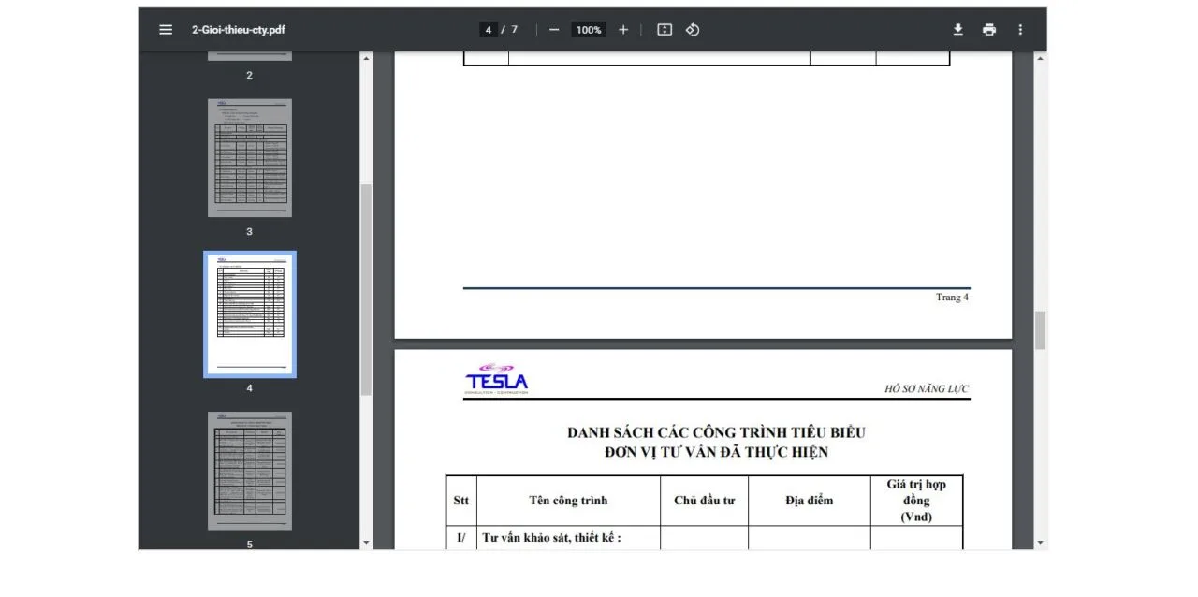This screenshot has width=1198, height=597.
Task: Toggle the sidebar hamburger menu
Action: coord(166,29)
